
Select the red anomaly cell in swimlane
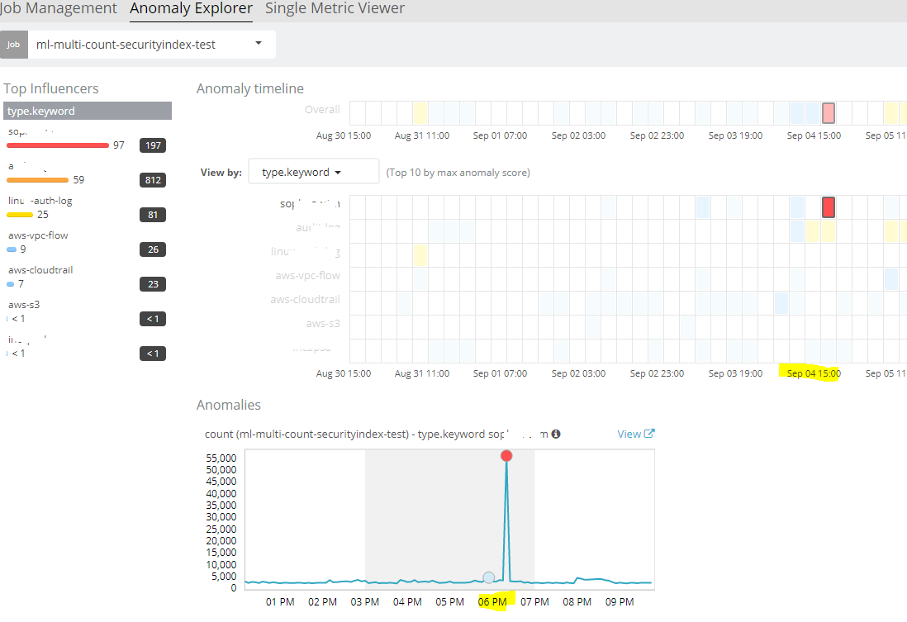pyautogui.click(x=829, y=207)
